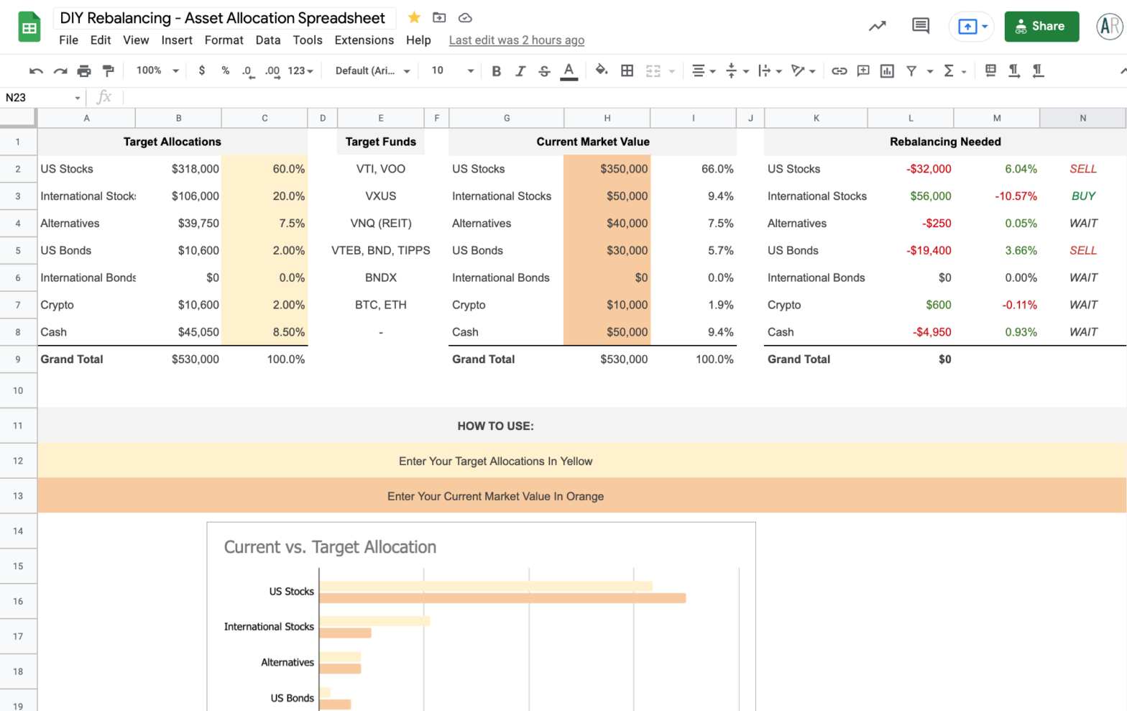Open the present to meeting button
The width and height of the screenshot is (1127, 711).
pos(971,27)
